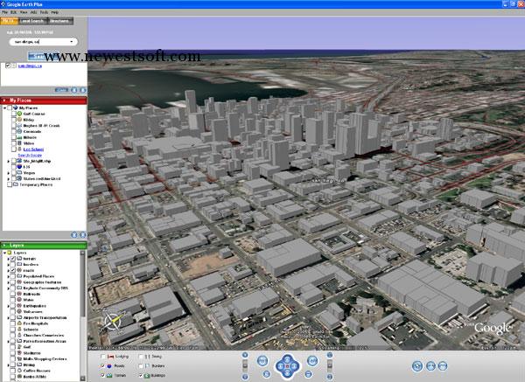Stop motion with the red center button
Image resolution: width=525 pixels, height=382 pixels.
pos(287,366)
